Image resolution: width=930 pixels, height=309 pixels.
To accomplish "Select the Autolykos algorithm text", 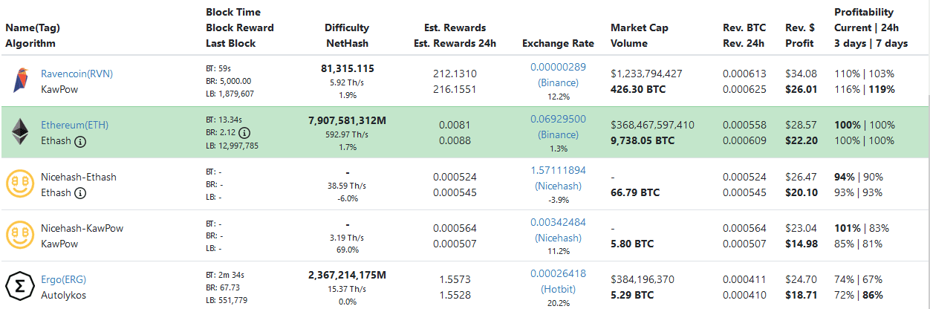I will click(x=63, y=295).
